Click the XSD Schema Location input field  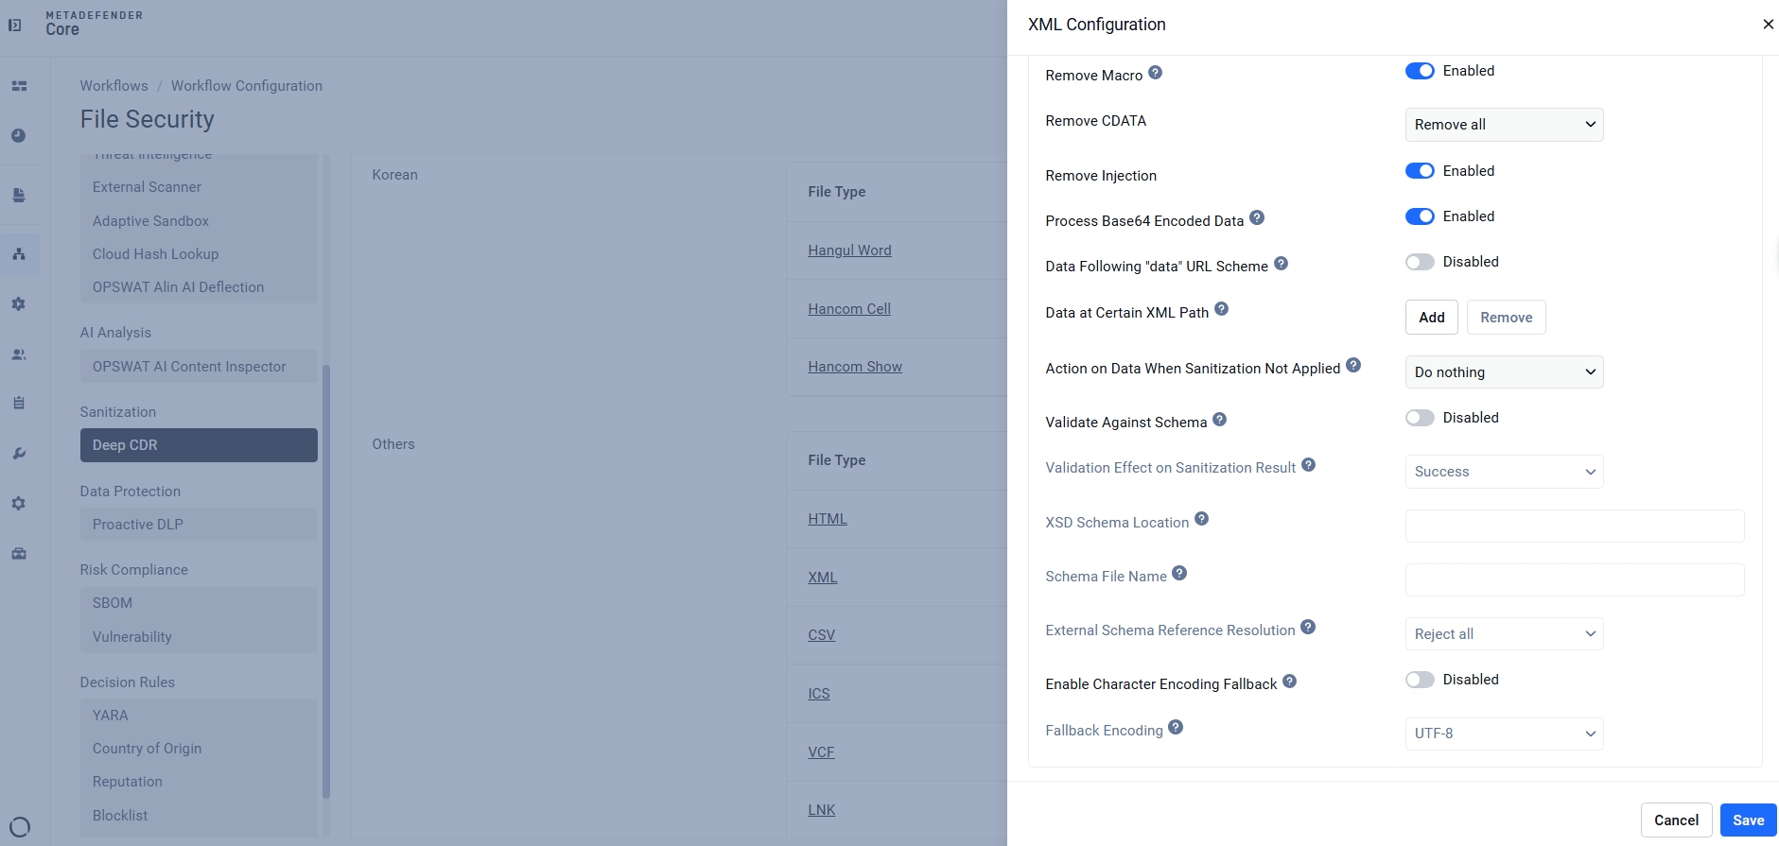(1575, 527)
